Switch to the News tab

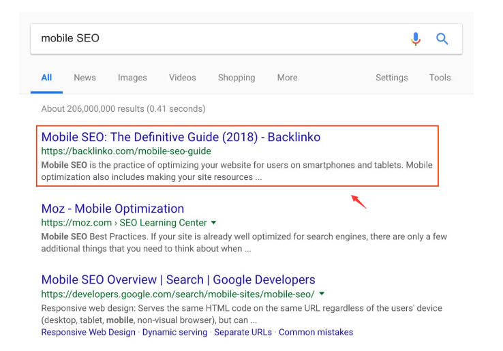pos(85,78)
